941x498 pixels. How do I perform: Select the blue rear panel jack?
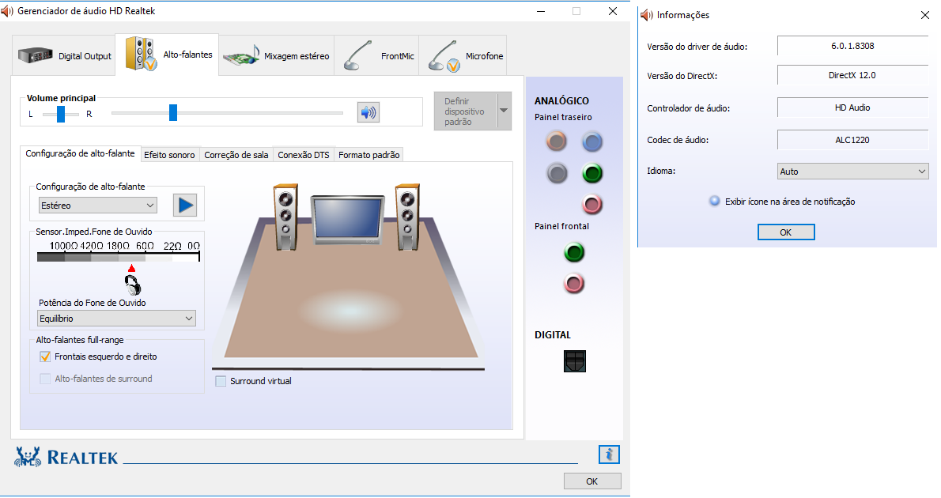(592, 141)
